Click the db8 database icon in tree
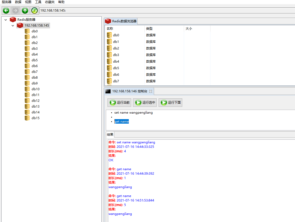The width and height of the screenshot is (295, 222). pyautogui.click(x=27, y=77)
